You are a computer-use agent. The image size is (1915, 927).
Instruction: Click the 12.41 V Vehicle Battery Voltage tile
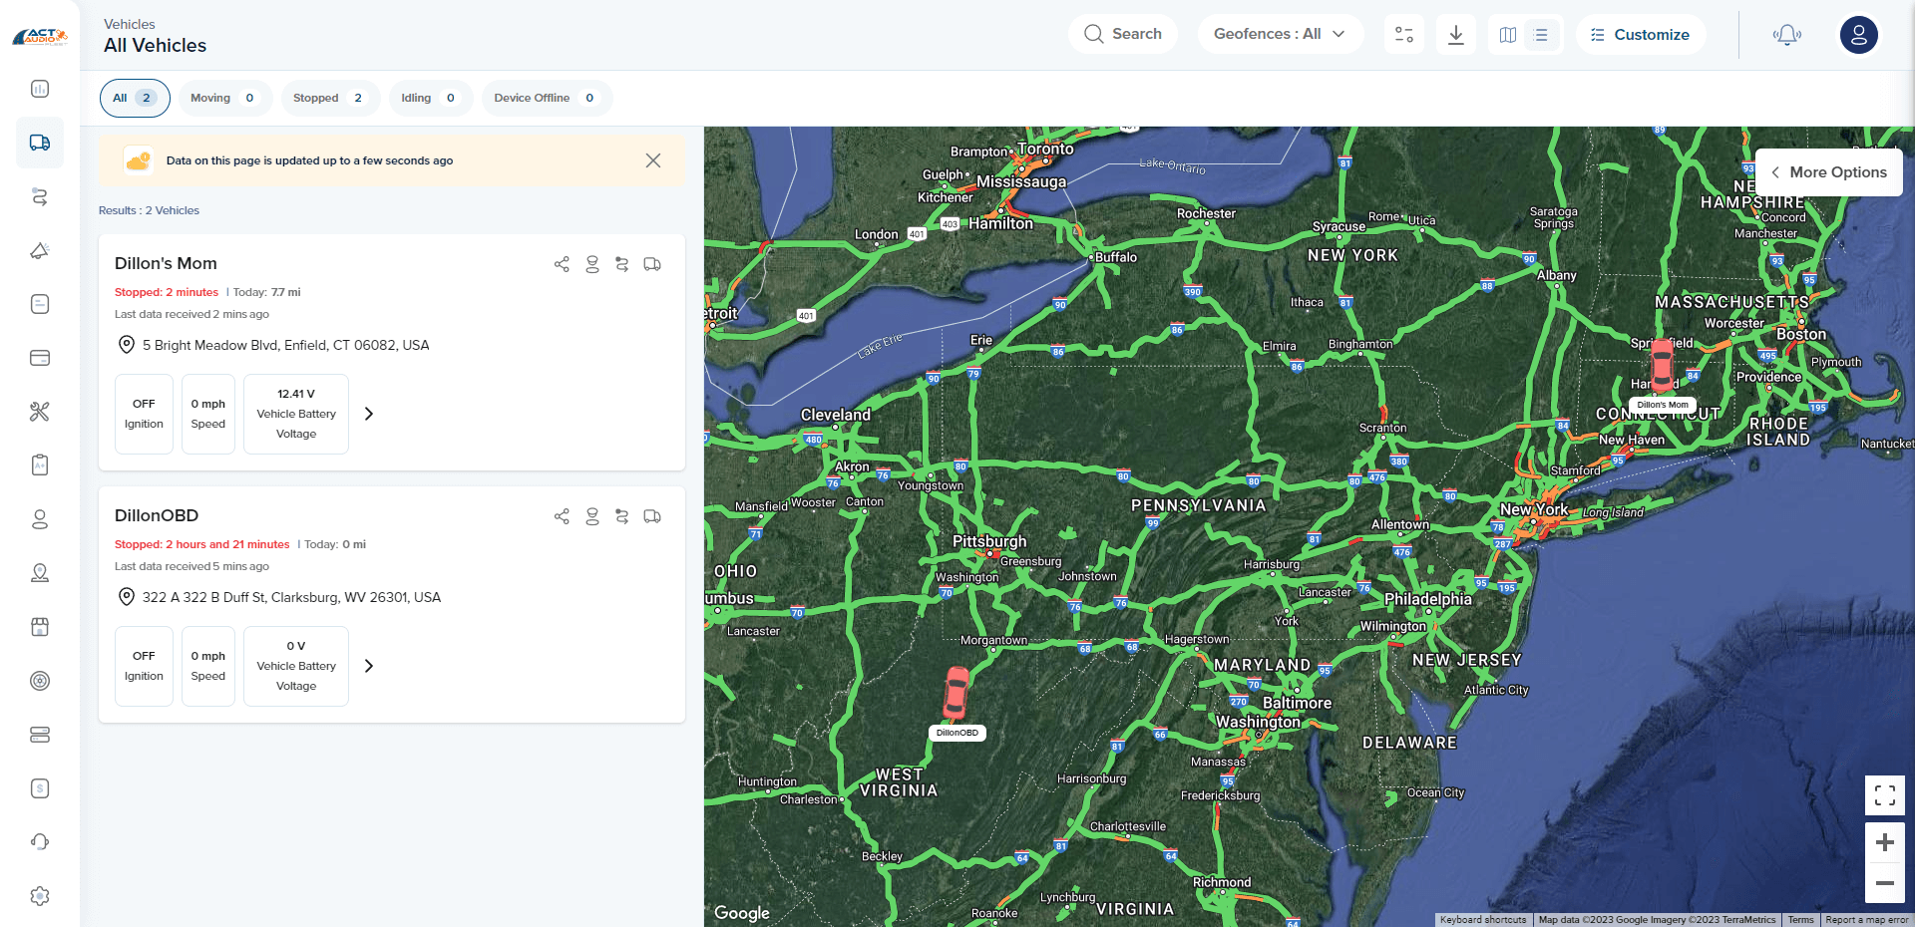[x=296, y=414]
